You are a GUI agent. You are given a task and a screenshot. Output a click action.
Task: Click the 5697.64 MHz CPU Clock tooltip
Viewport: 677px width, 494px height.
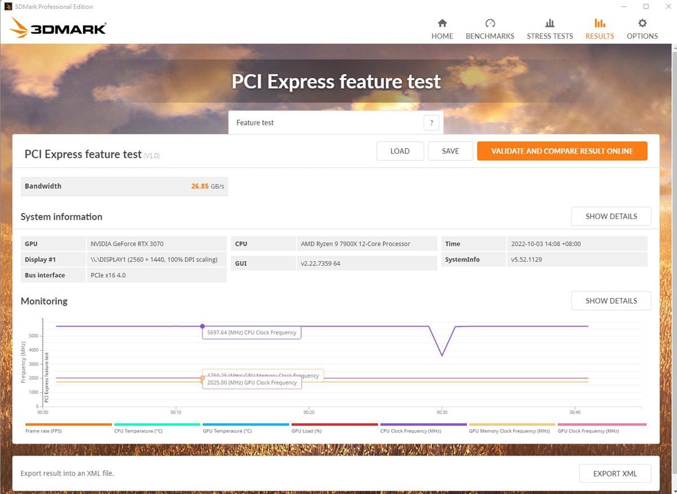(x=252, y=333)
